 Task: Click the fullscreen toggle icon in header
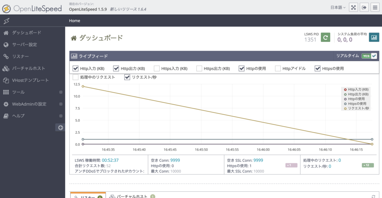coord(353,7)
